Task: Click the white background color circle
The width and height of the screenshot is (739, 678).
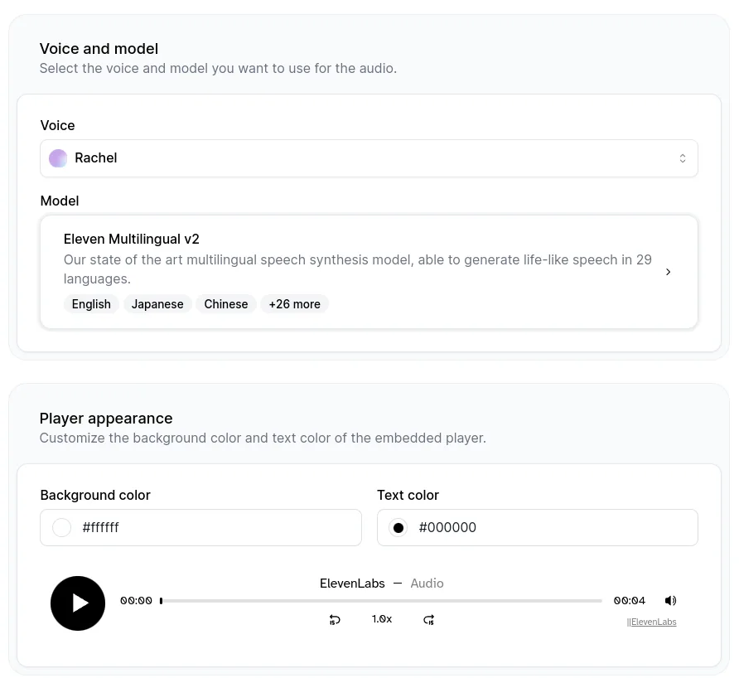Action: pyautogui.click(x=61, y=527)
